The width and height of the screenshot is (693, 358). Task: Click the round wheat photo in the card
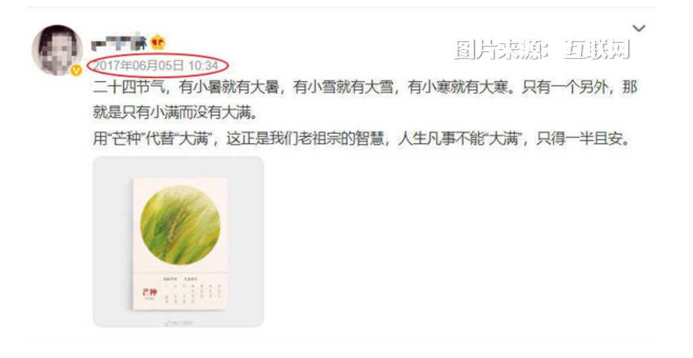[x=180, y=225]
